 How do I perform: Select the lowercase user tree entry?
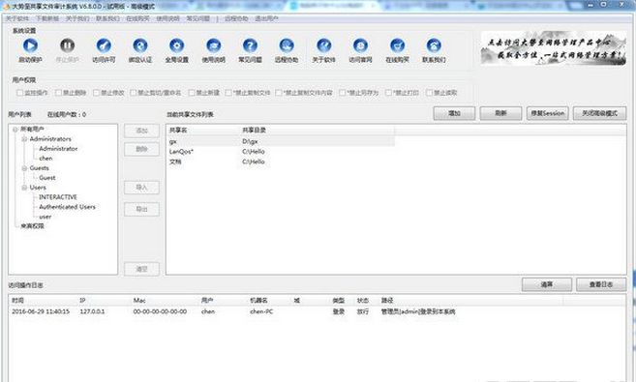coord(45,217)
